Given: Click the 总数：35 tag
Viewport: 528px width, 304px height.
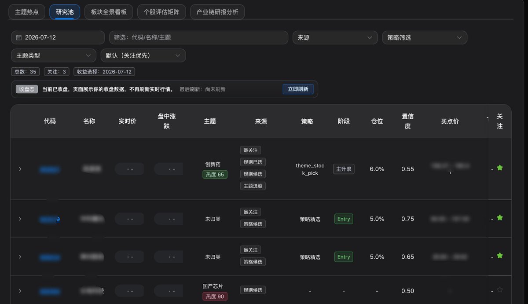Looking at the screenshot, I should [x=26, y=72].
